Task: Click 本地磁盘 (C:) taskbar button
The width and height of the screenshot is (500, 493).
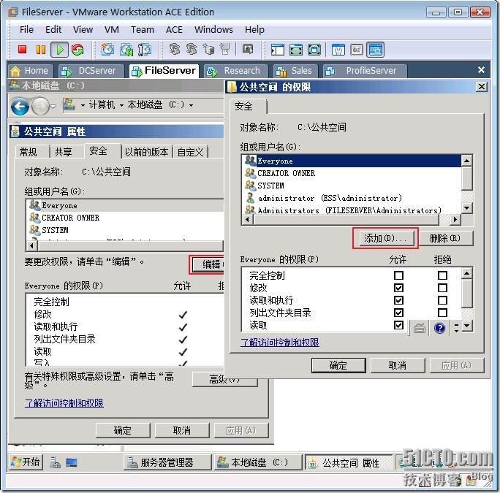Action: point(257,462)
